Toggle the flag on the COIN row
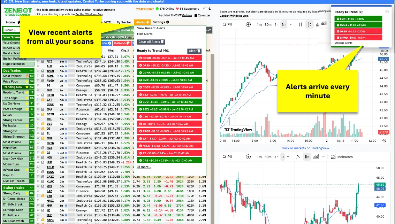The image size is (395, 224). (x=38, y=114)
